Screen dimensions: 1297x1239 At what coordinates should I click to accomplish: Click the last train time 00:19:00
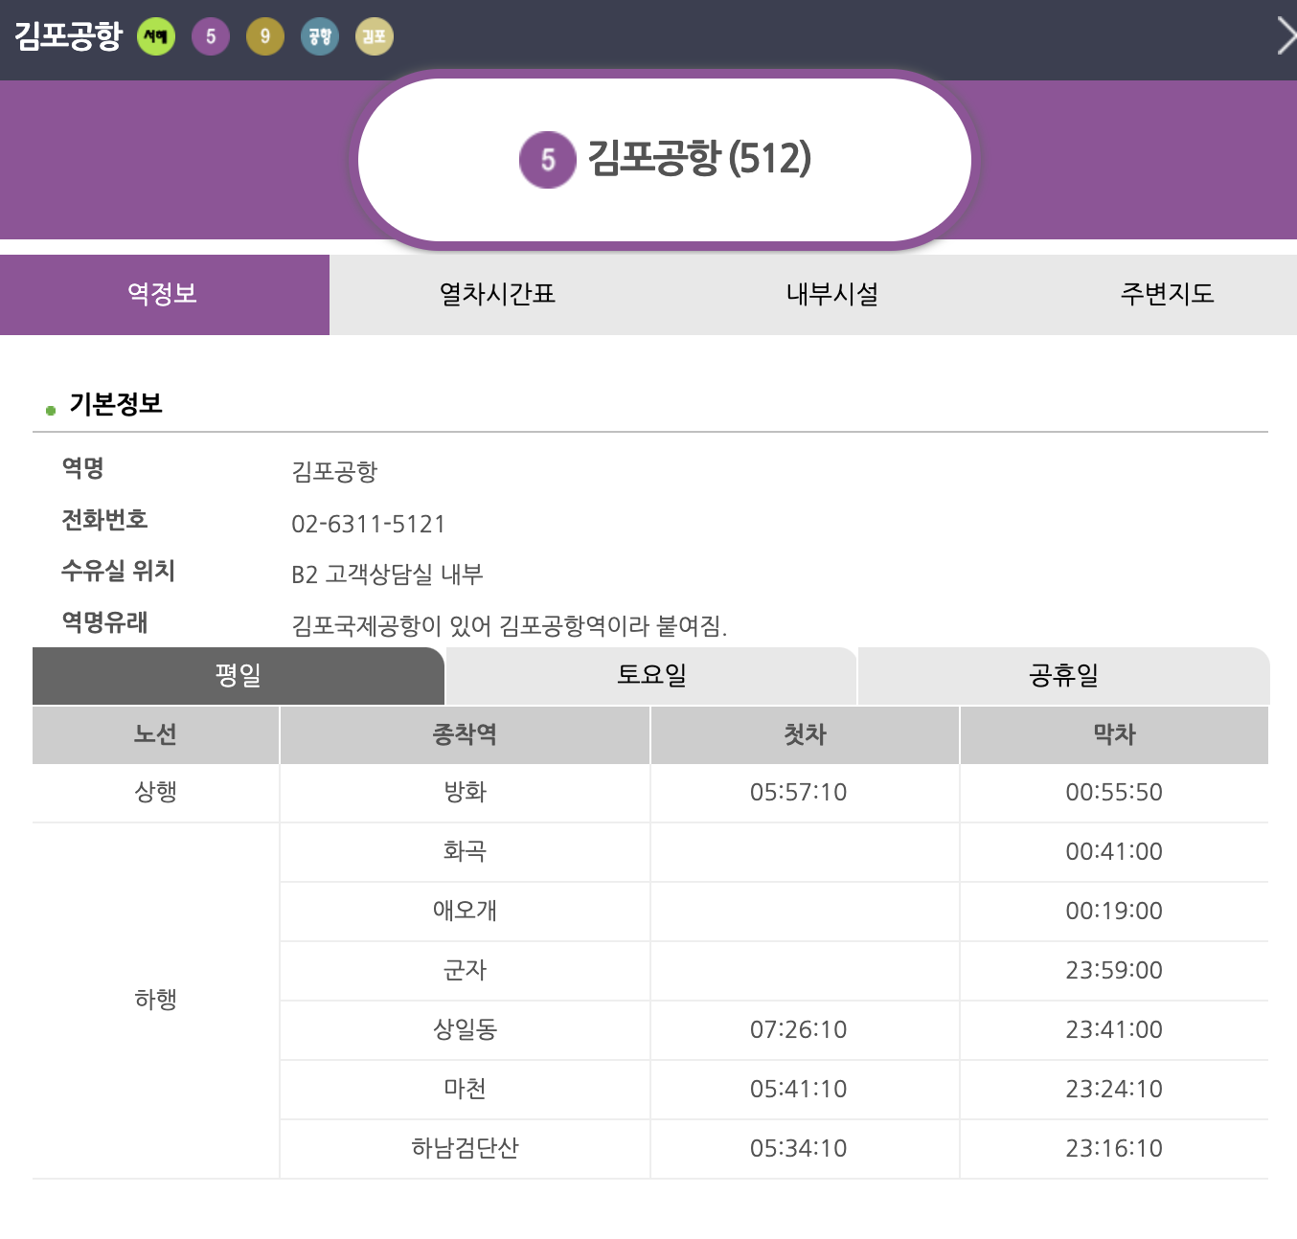[1114, 912]
